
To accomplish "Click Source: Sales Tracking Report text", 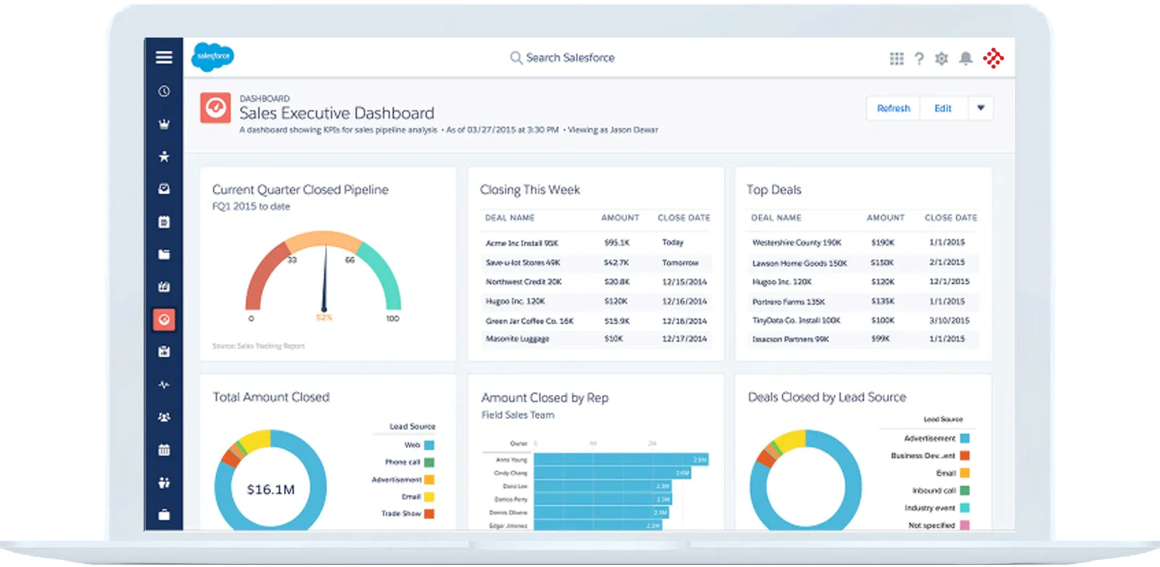I will [259, 346].
